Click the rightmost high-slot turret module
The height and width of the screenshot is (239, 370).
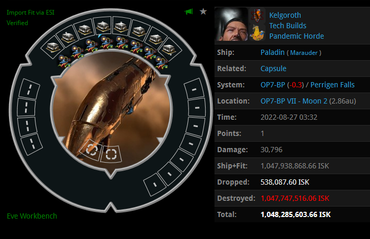coord(169,49)
